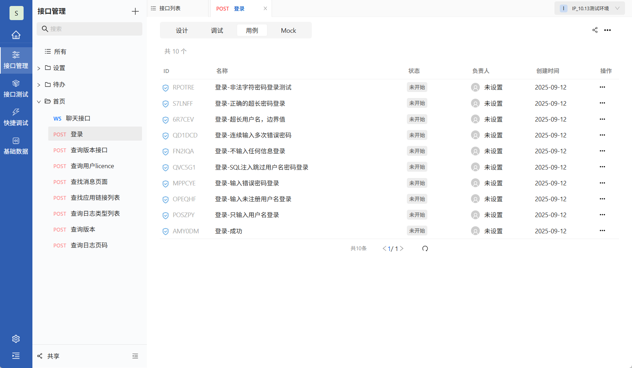
Task: Collapse the tree panel via bottom-right icon
Action: coord(135,356)
